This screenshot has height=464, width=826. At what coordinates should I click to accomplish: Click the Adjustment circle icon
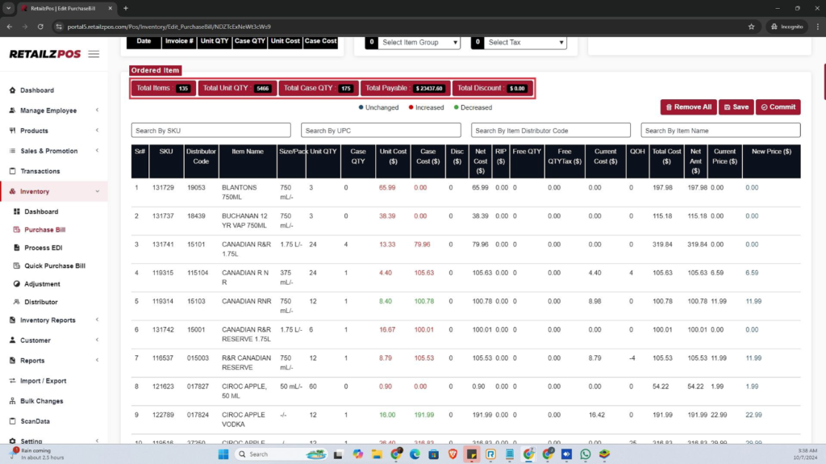click(x=17, y=284)
